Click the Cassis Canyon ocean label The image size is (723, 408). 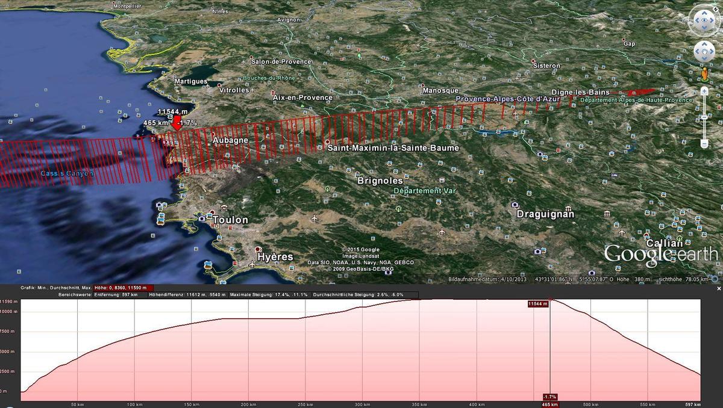[67, 174]
